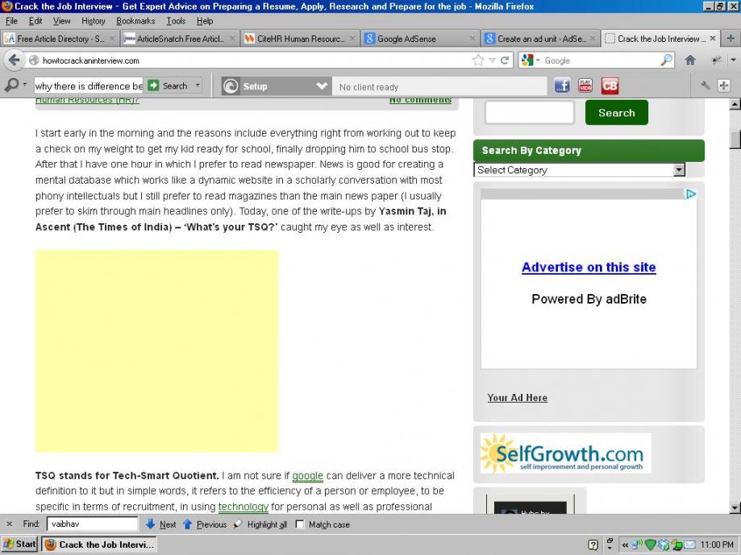This screenshot has height=555, width=741.
Task: Switch to Google AdSense tab
Action: (420, 39)
